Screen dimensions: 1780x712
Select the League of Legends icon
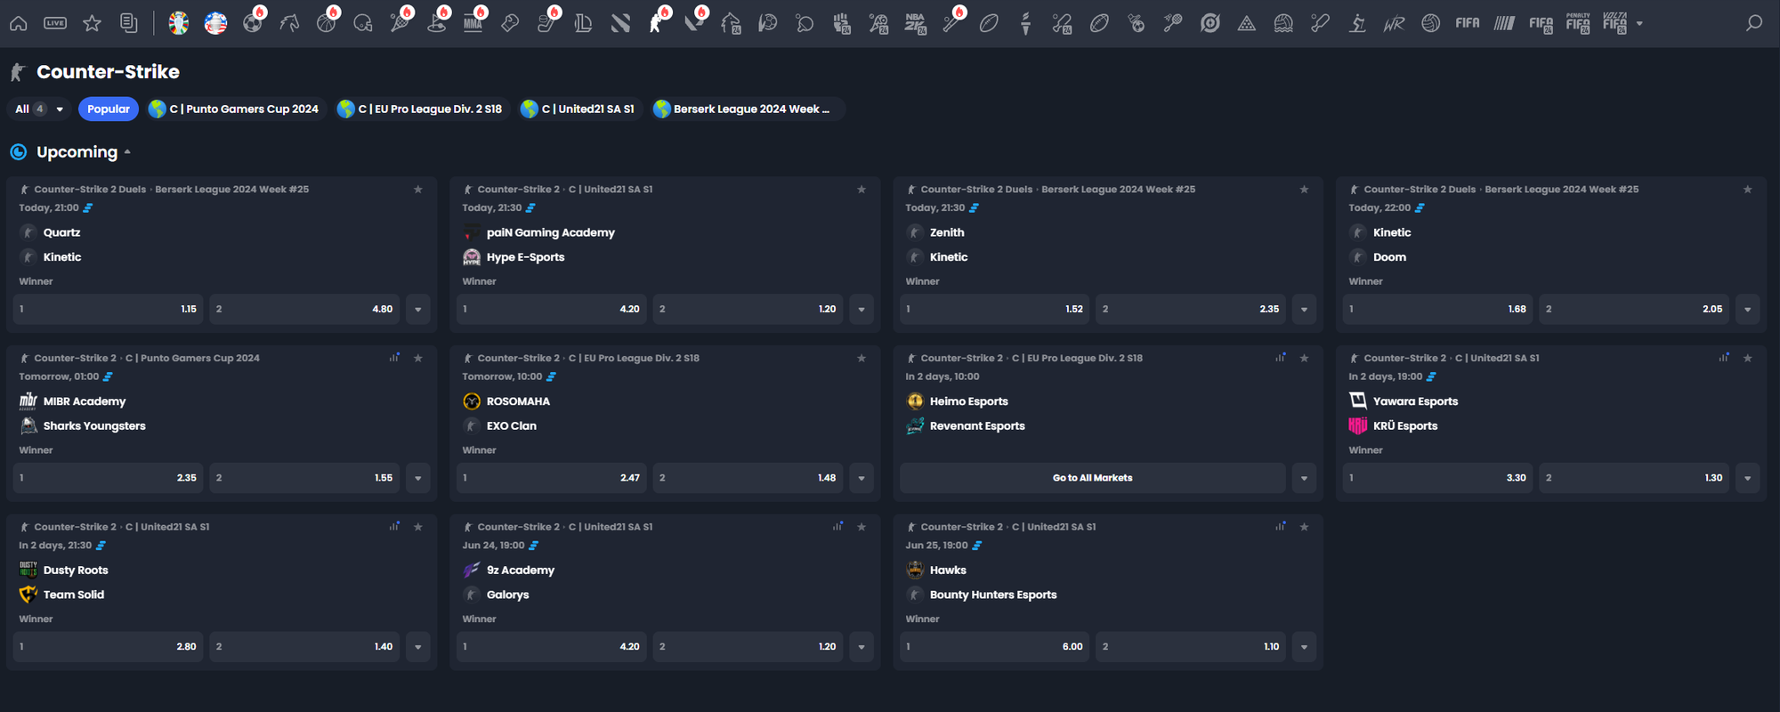click(x=584, y=23)
